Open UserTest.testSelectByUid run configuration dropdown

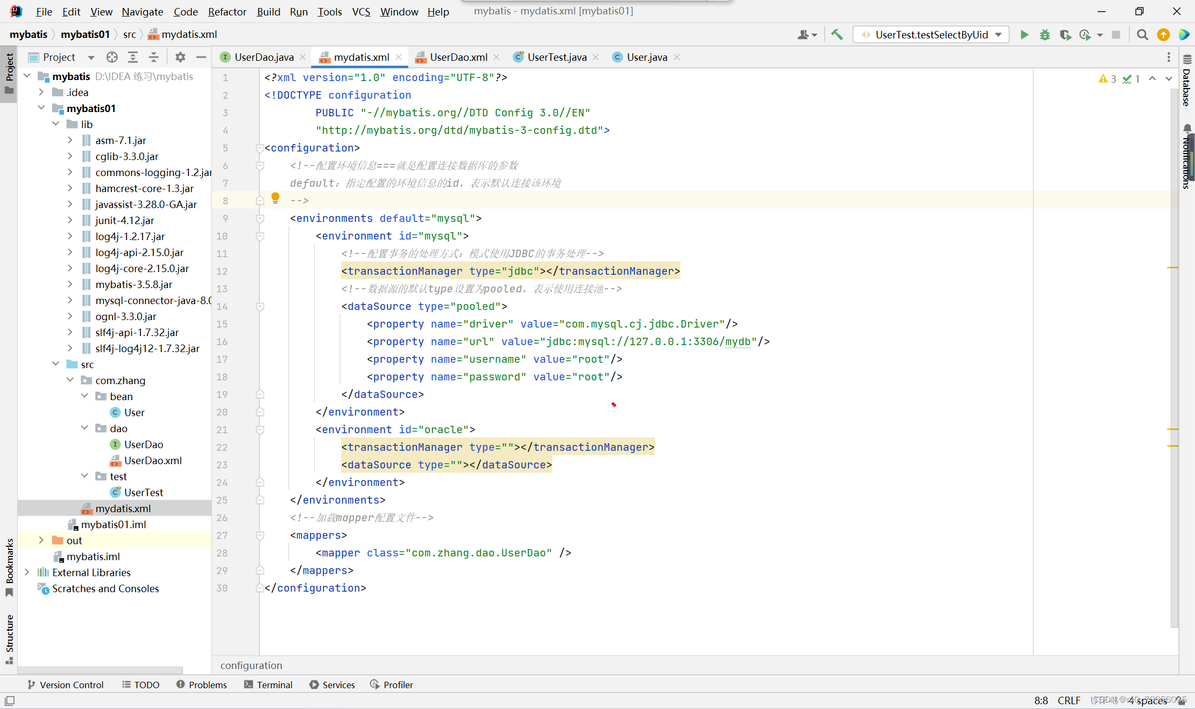(x=931, y=35)
